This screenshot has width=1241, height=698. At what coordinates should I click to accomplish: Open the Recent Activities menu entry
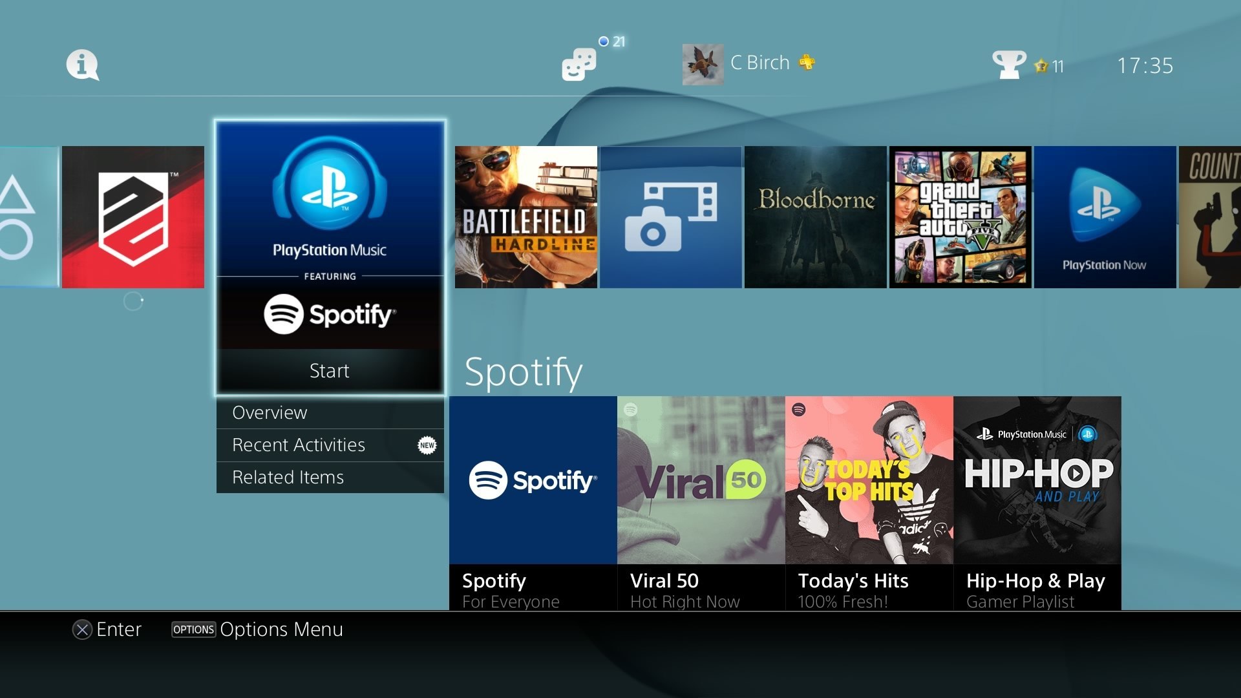tap(330, 445)
